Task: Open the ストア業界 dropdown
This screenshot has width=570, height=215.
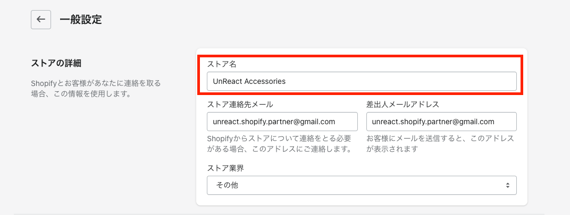Action: pos(362,185)
